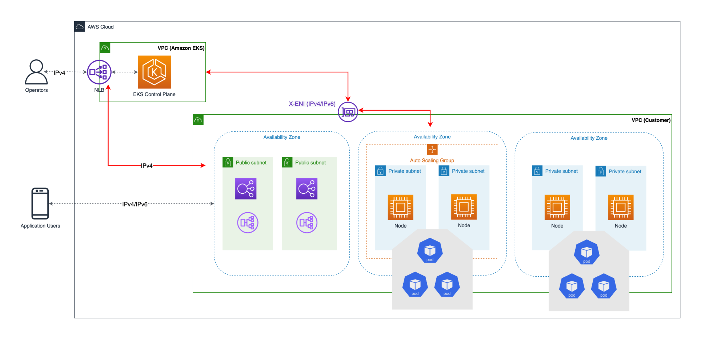
Task: Click the "Application Users" caption
Action: click(x=40, y=226)
